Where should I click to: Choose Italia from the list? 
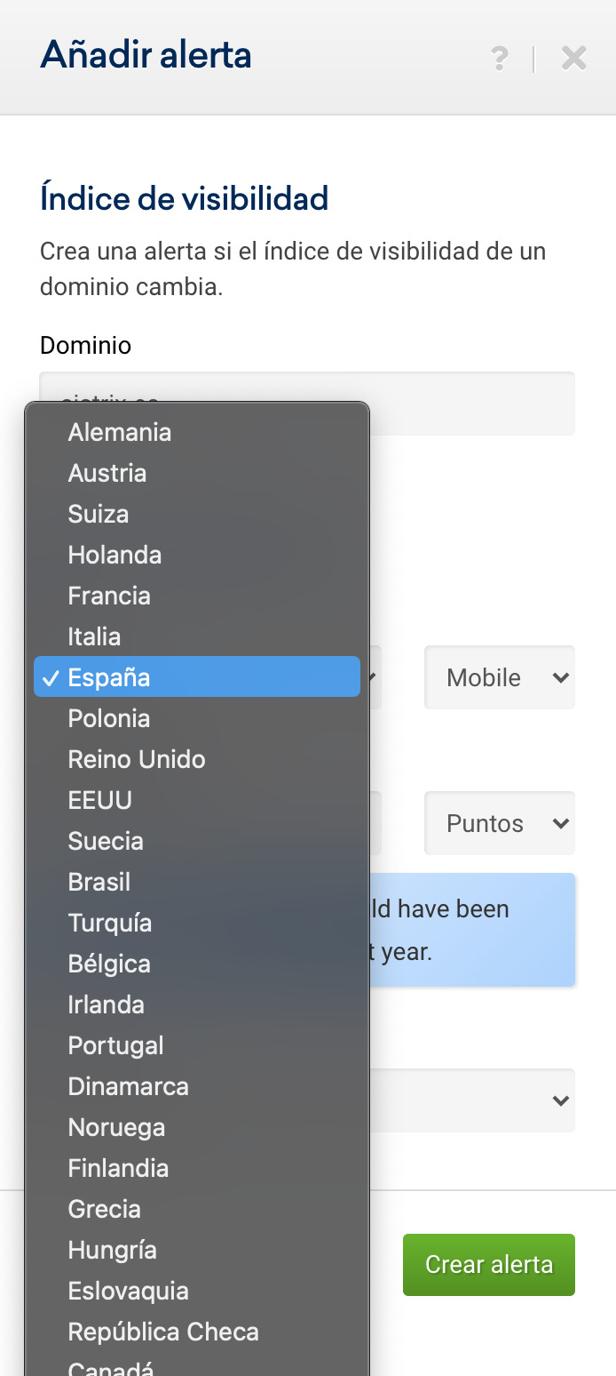(94, 636)
